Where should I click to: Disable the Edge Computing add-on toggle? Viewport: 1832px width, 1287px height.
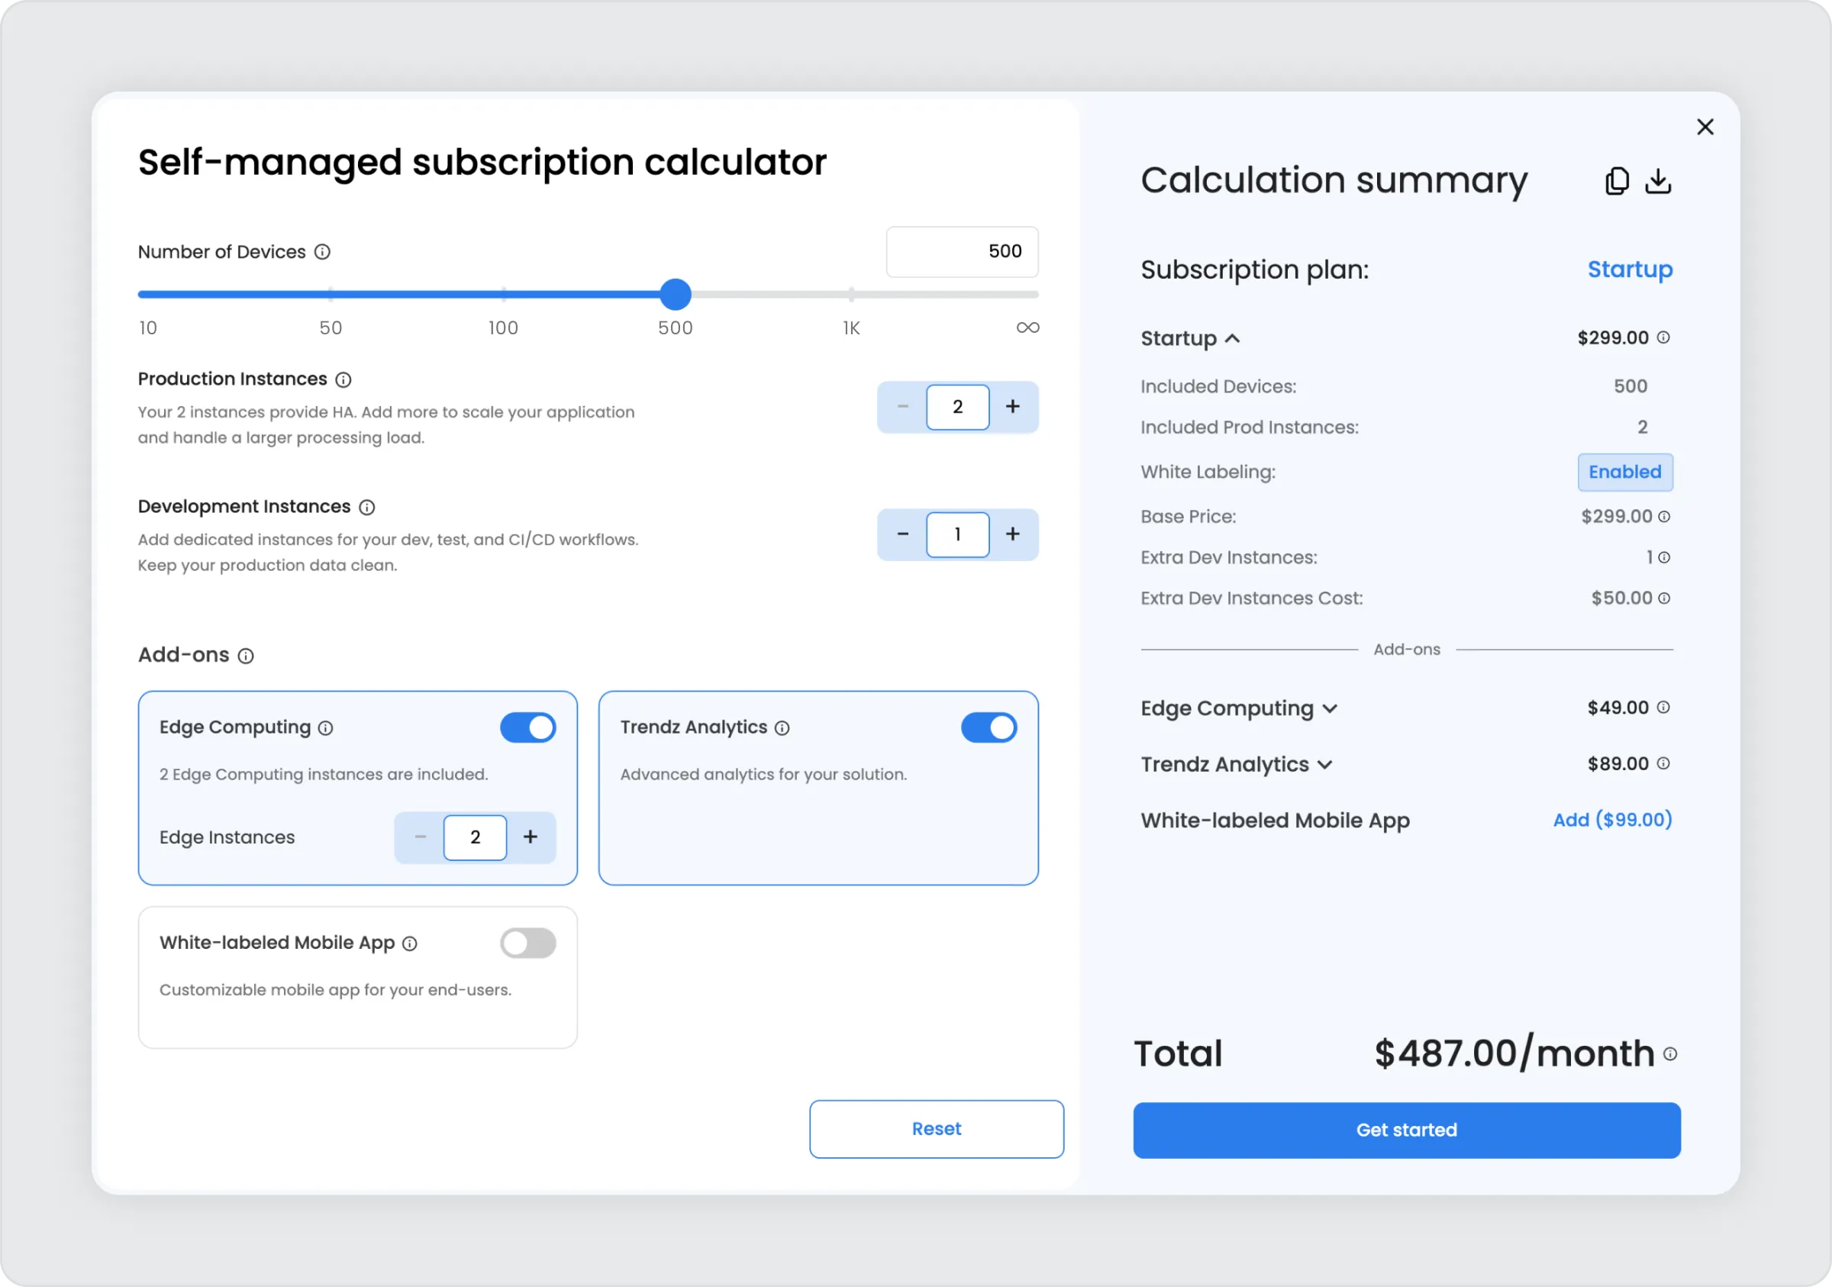[528, 727]
